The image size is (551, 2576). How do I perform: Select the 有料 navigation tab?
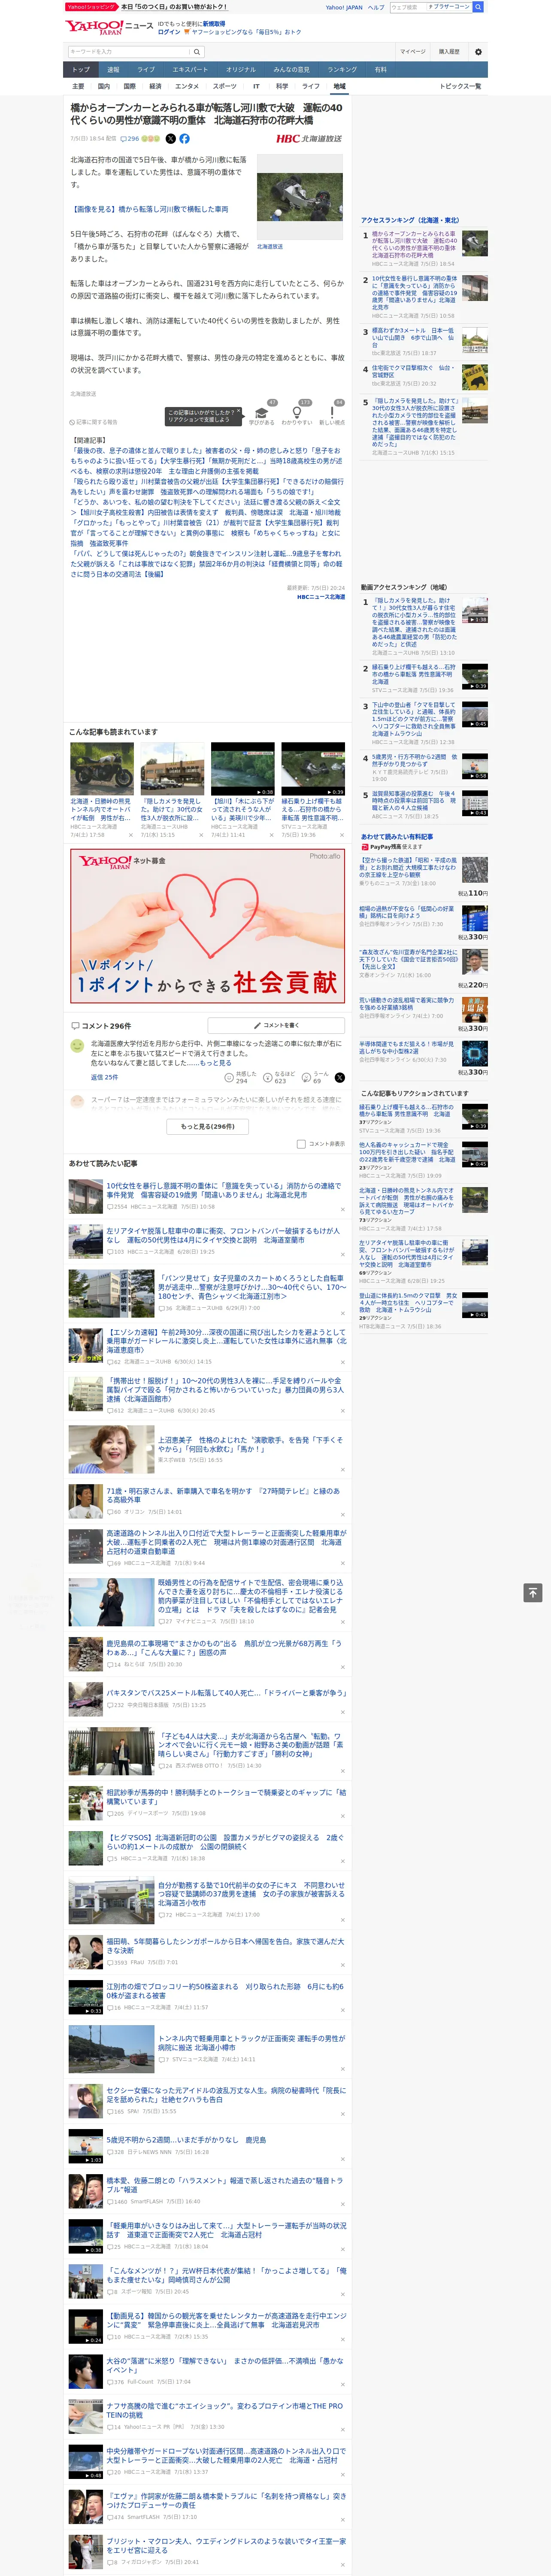pyautogui.click(x=380, y=70)
